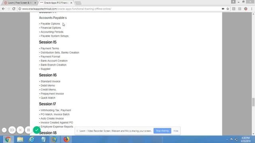Click the Accounts Payable s heading
The height and width of the screenshot is (143, 255).
tap(53, 17)
